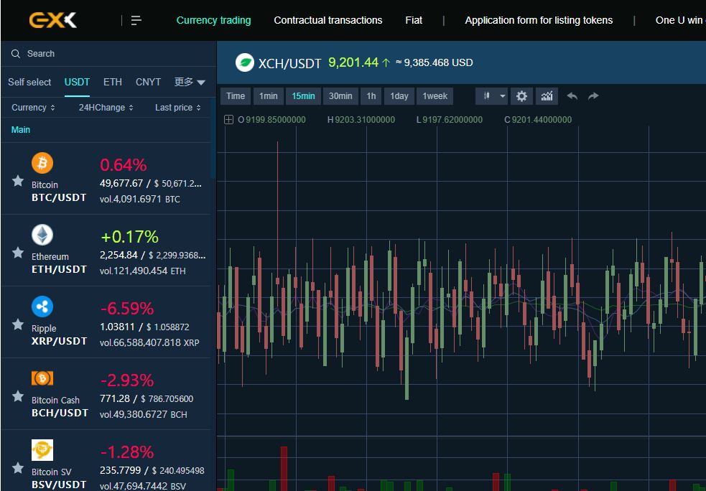Viewport: 706px width, 491px height.
Task: Open the chart indicators icon
Action: coord(547,96)
